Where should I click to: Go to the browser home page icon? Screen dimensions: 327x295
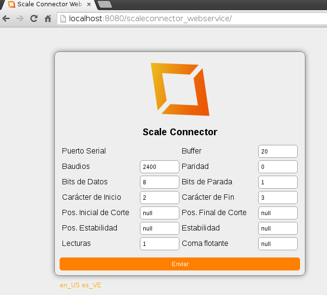pos(48,19)
